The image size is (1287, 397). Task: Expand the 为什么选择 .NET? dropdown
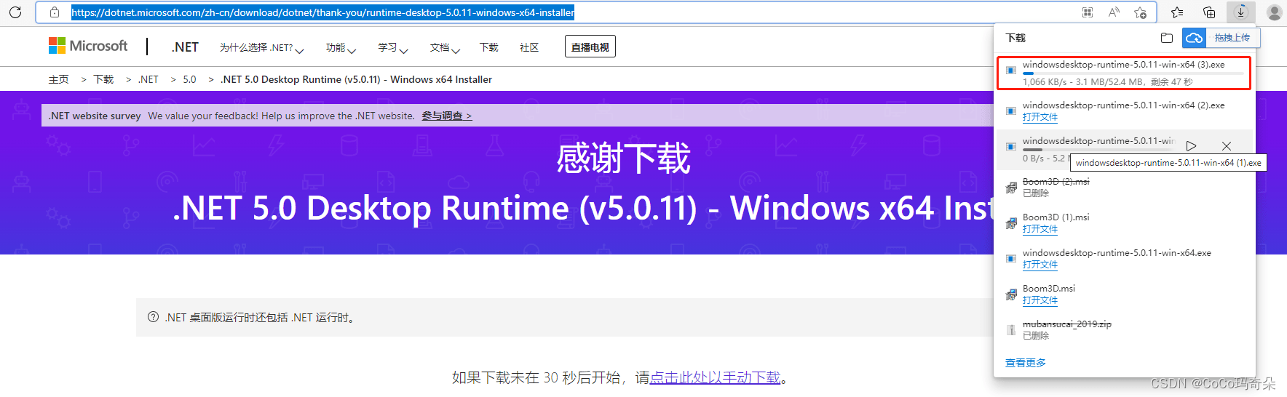tap(261, 48)
